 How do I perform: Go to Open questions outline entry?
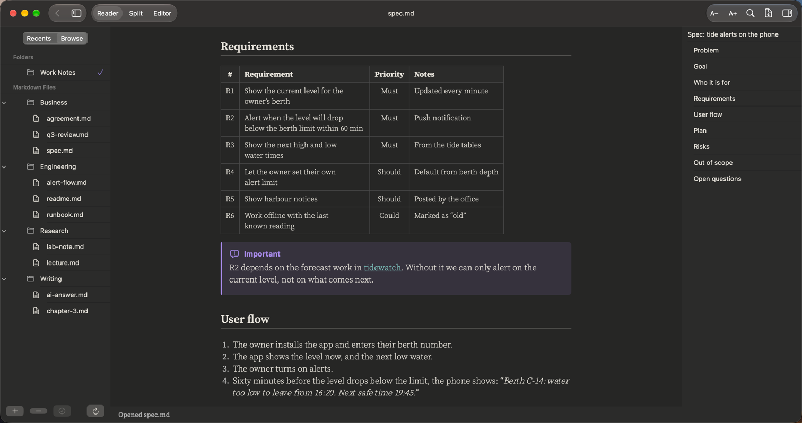[x=717, y=179]
